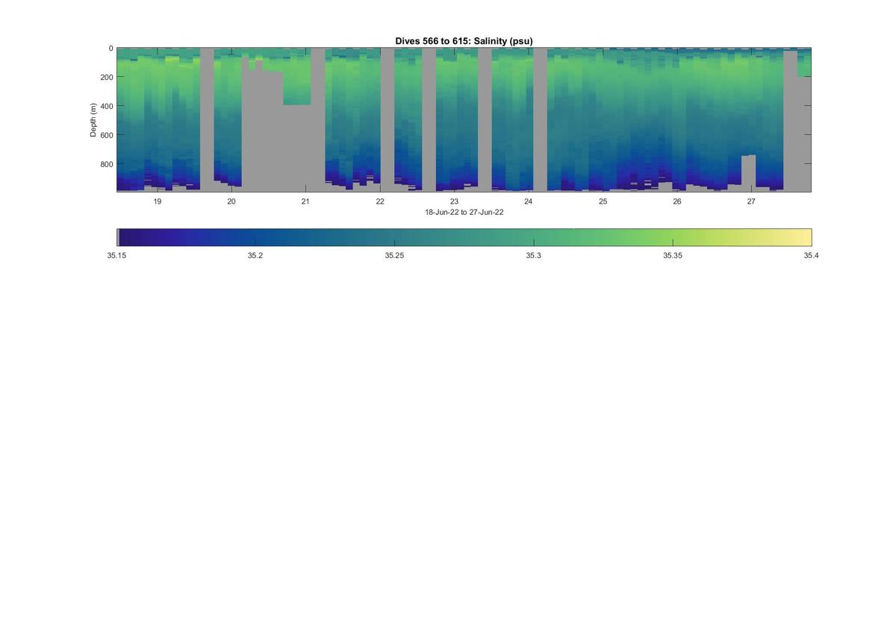Click the x-axis tick label '19'

158,201
